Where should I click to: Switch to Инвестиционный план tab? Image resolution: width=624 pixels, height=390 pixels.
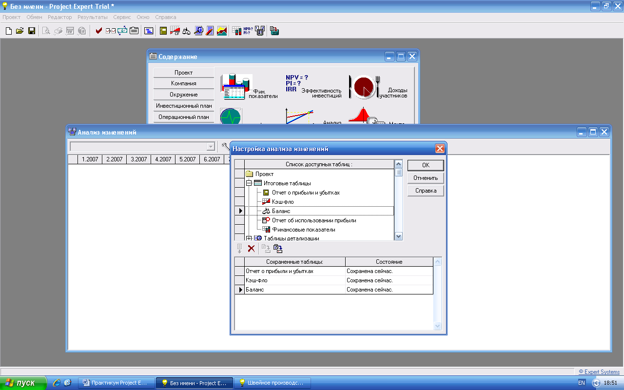coord(184,106)
